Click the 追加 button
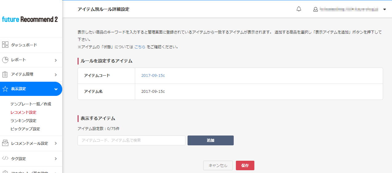The image size is (392, 173). coord(211,140)
